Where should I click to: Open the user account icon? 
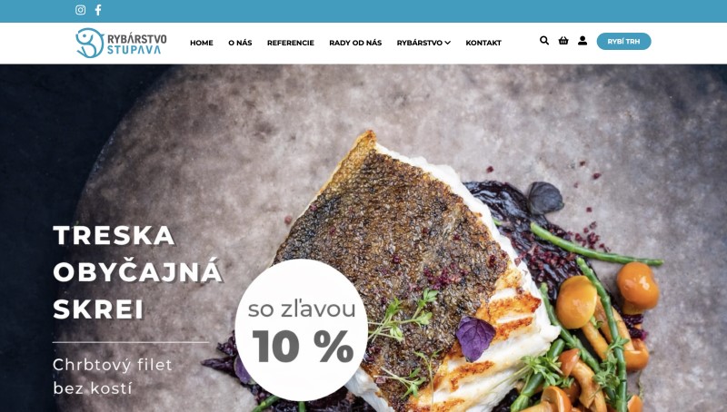[x=583, y=41]
